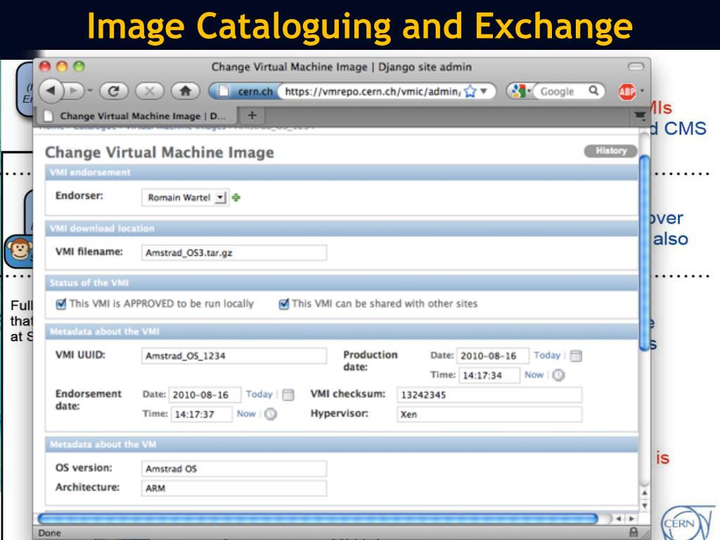Expand the URL bar history dropdown arrow
Screen dimensions: 720x540
tap(484, 91)
